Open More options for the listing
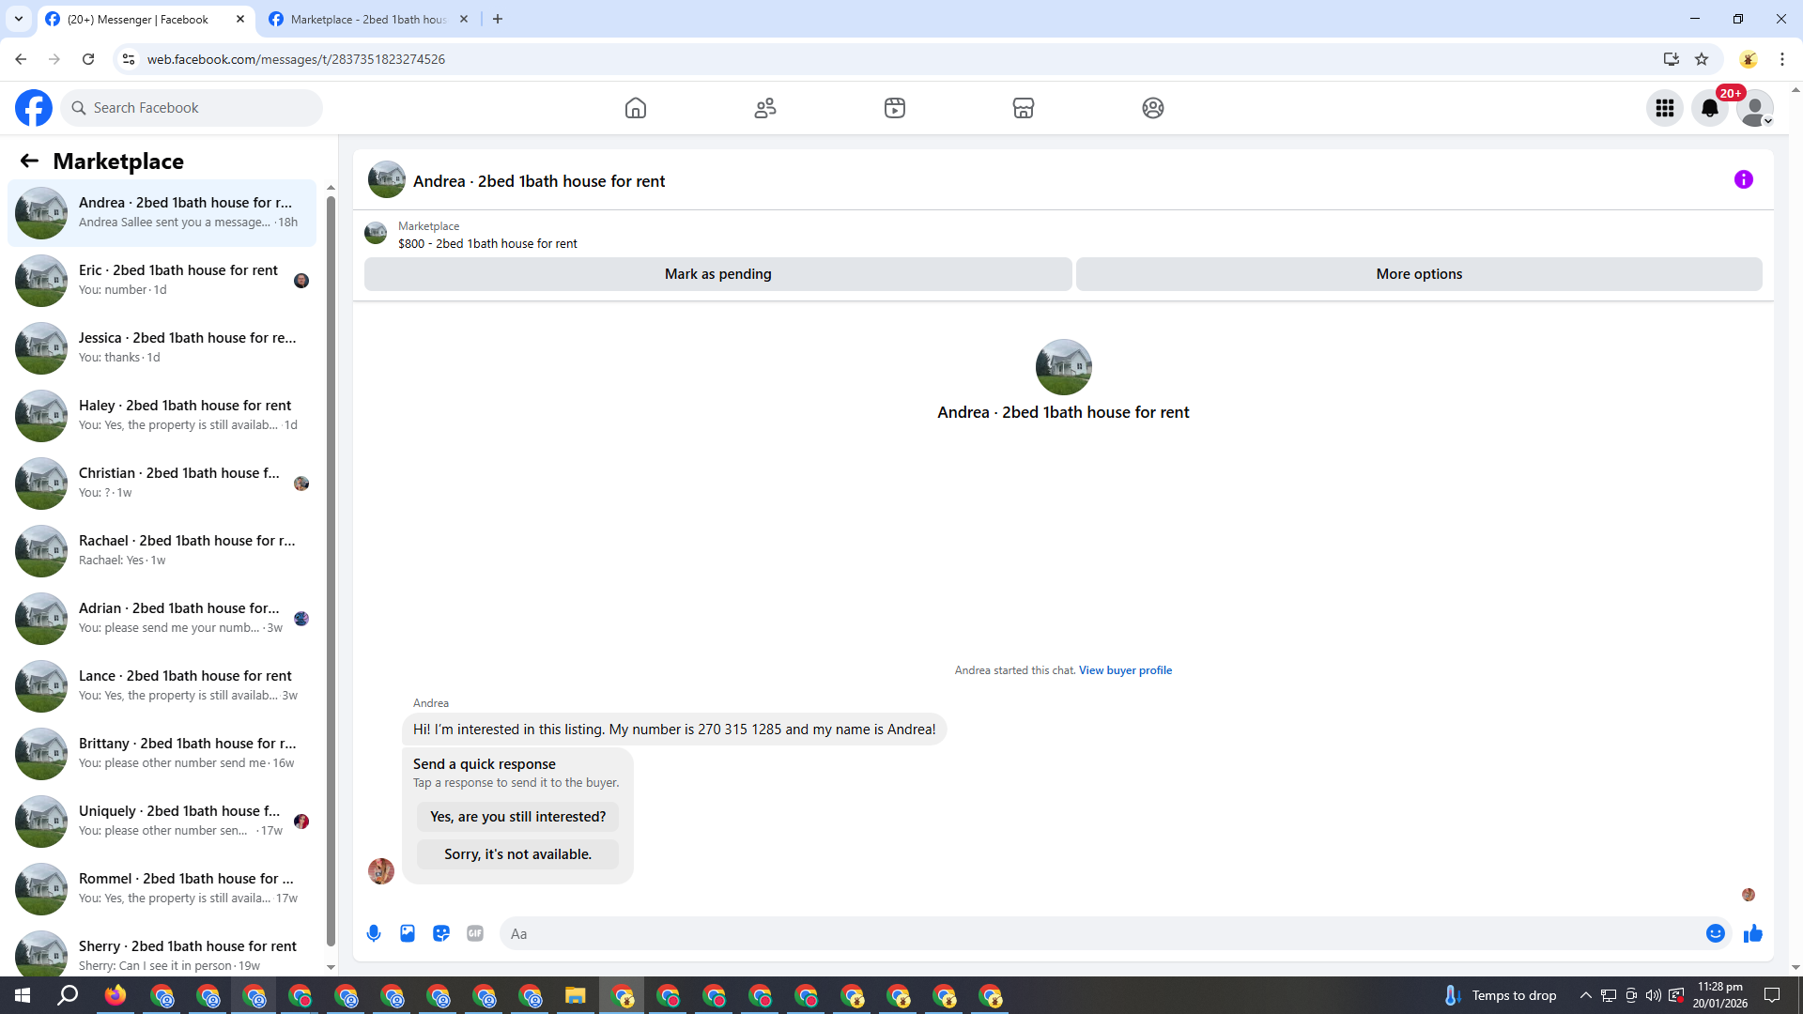 1419,274
